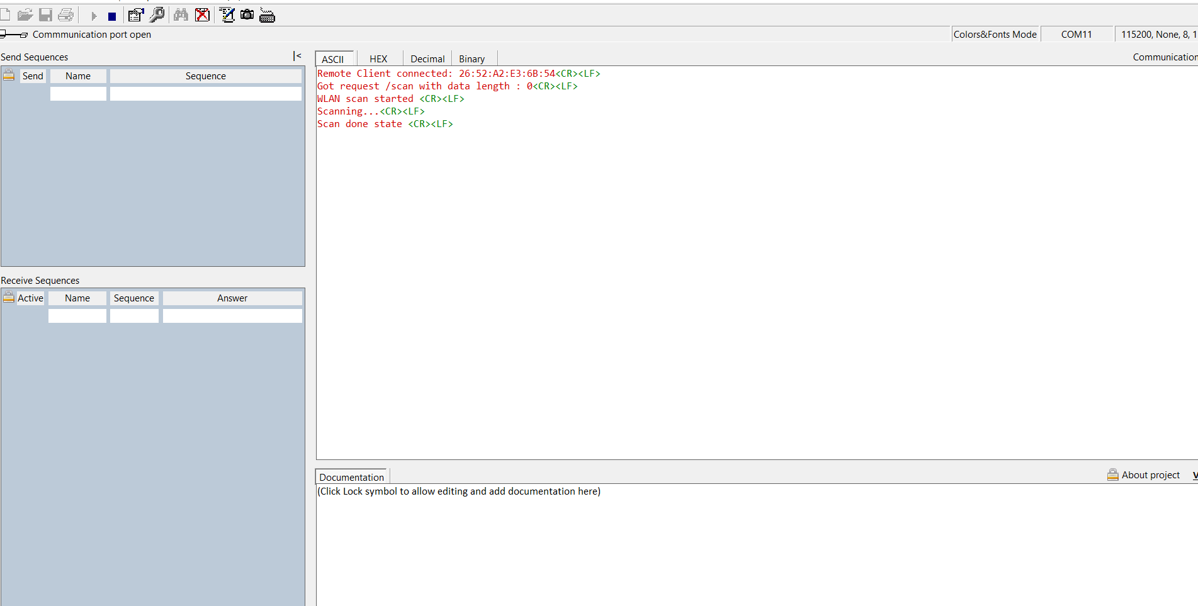Click the Stop communication square button
Viewport: 1198px width, 606px height.
click(x=112, y=16)
